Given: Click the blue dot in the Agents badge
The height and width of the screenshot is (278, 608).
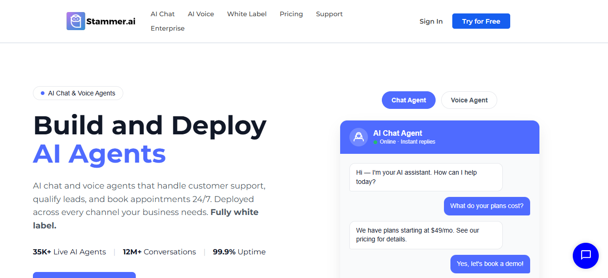Looking at the screenshot, I should 43,93.
